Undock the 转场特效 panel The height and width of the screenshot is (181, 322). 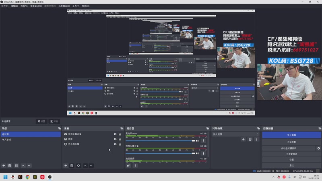click(x=258, y=128)
